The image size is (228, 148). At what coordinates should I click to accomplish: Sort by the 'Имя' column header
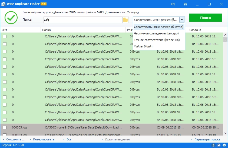[x=20, y=30]
